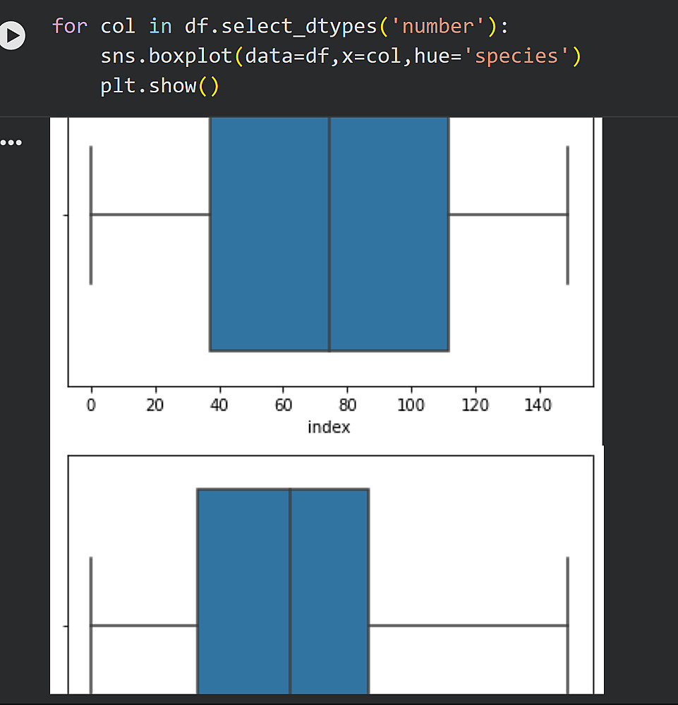
Task: Place cursor on the 'species' hue value
Action: 522,56
